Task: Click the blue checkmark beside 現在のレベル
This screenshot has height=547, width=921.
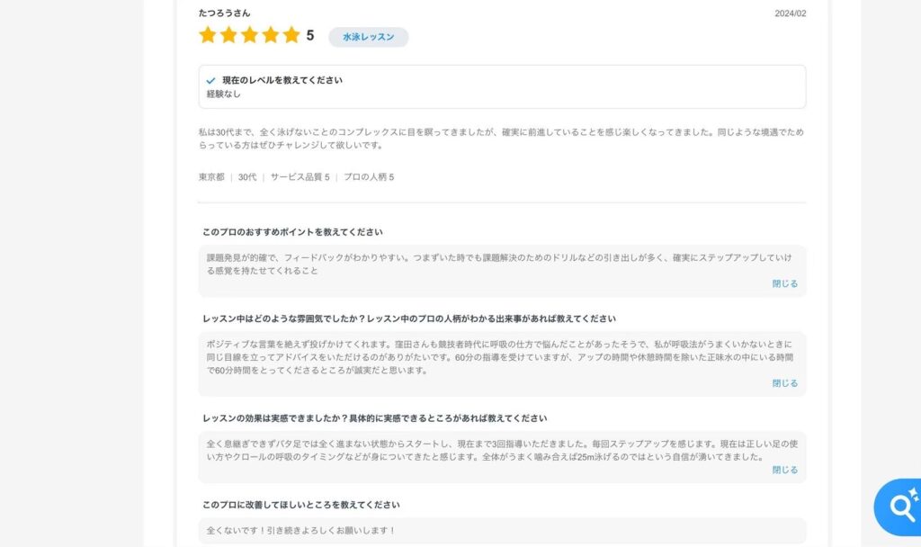Action: [210, 80]
